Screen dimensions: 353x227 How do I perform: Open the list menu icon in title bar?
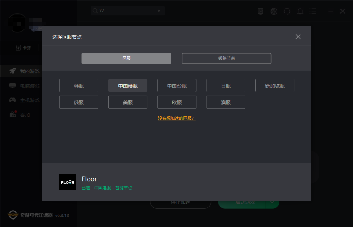(313, 11)
